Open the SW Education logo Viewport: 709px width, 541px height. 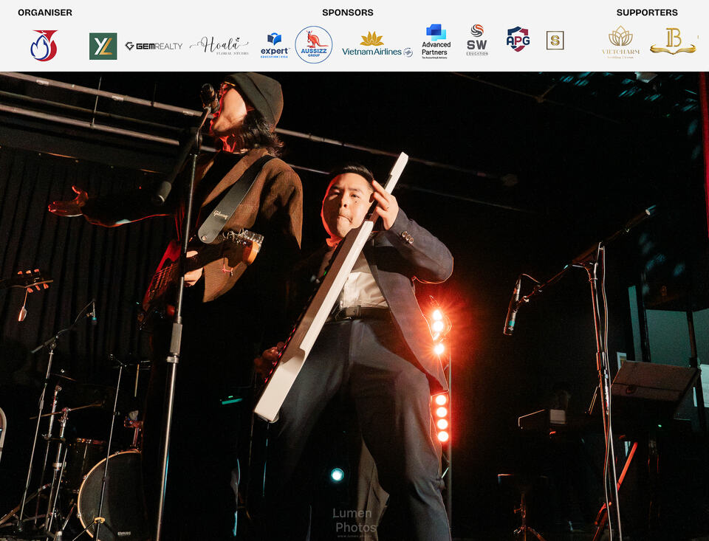pyautogui.click(x=477, y=41)
